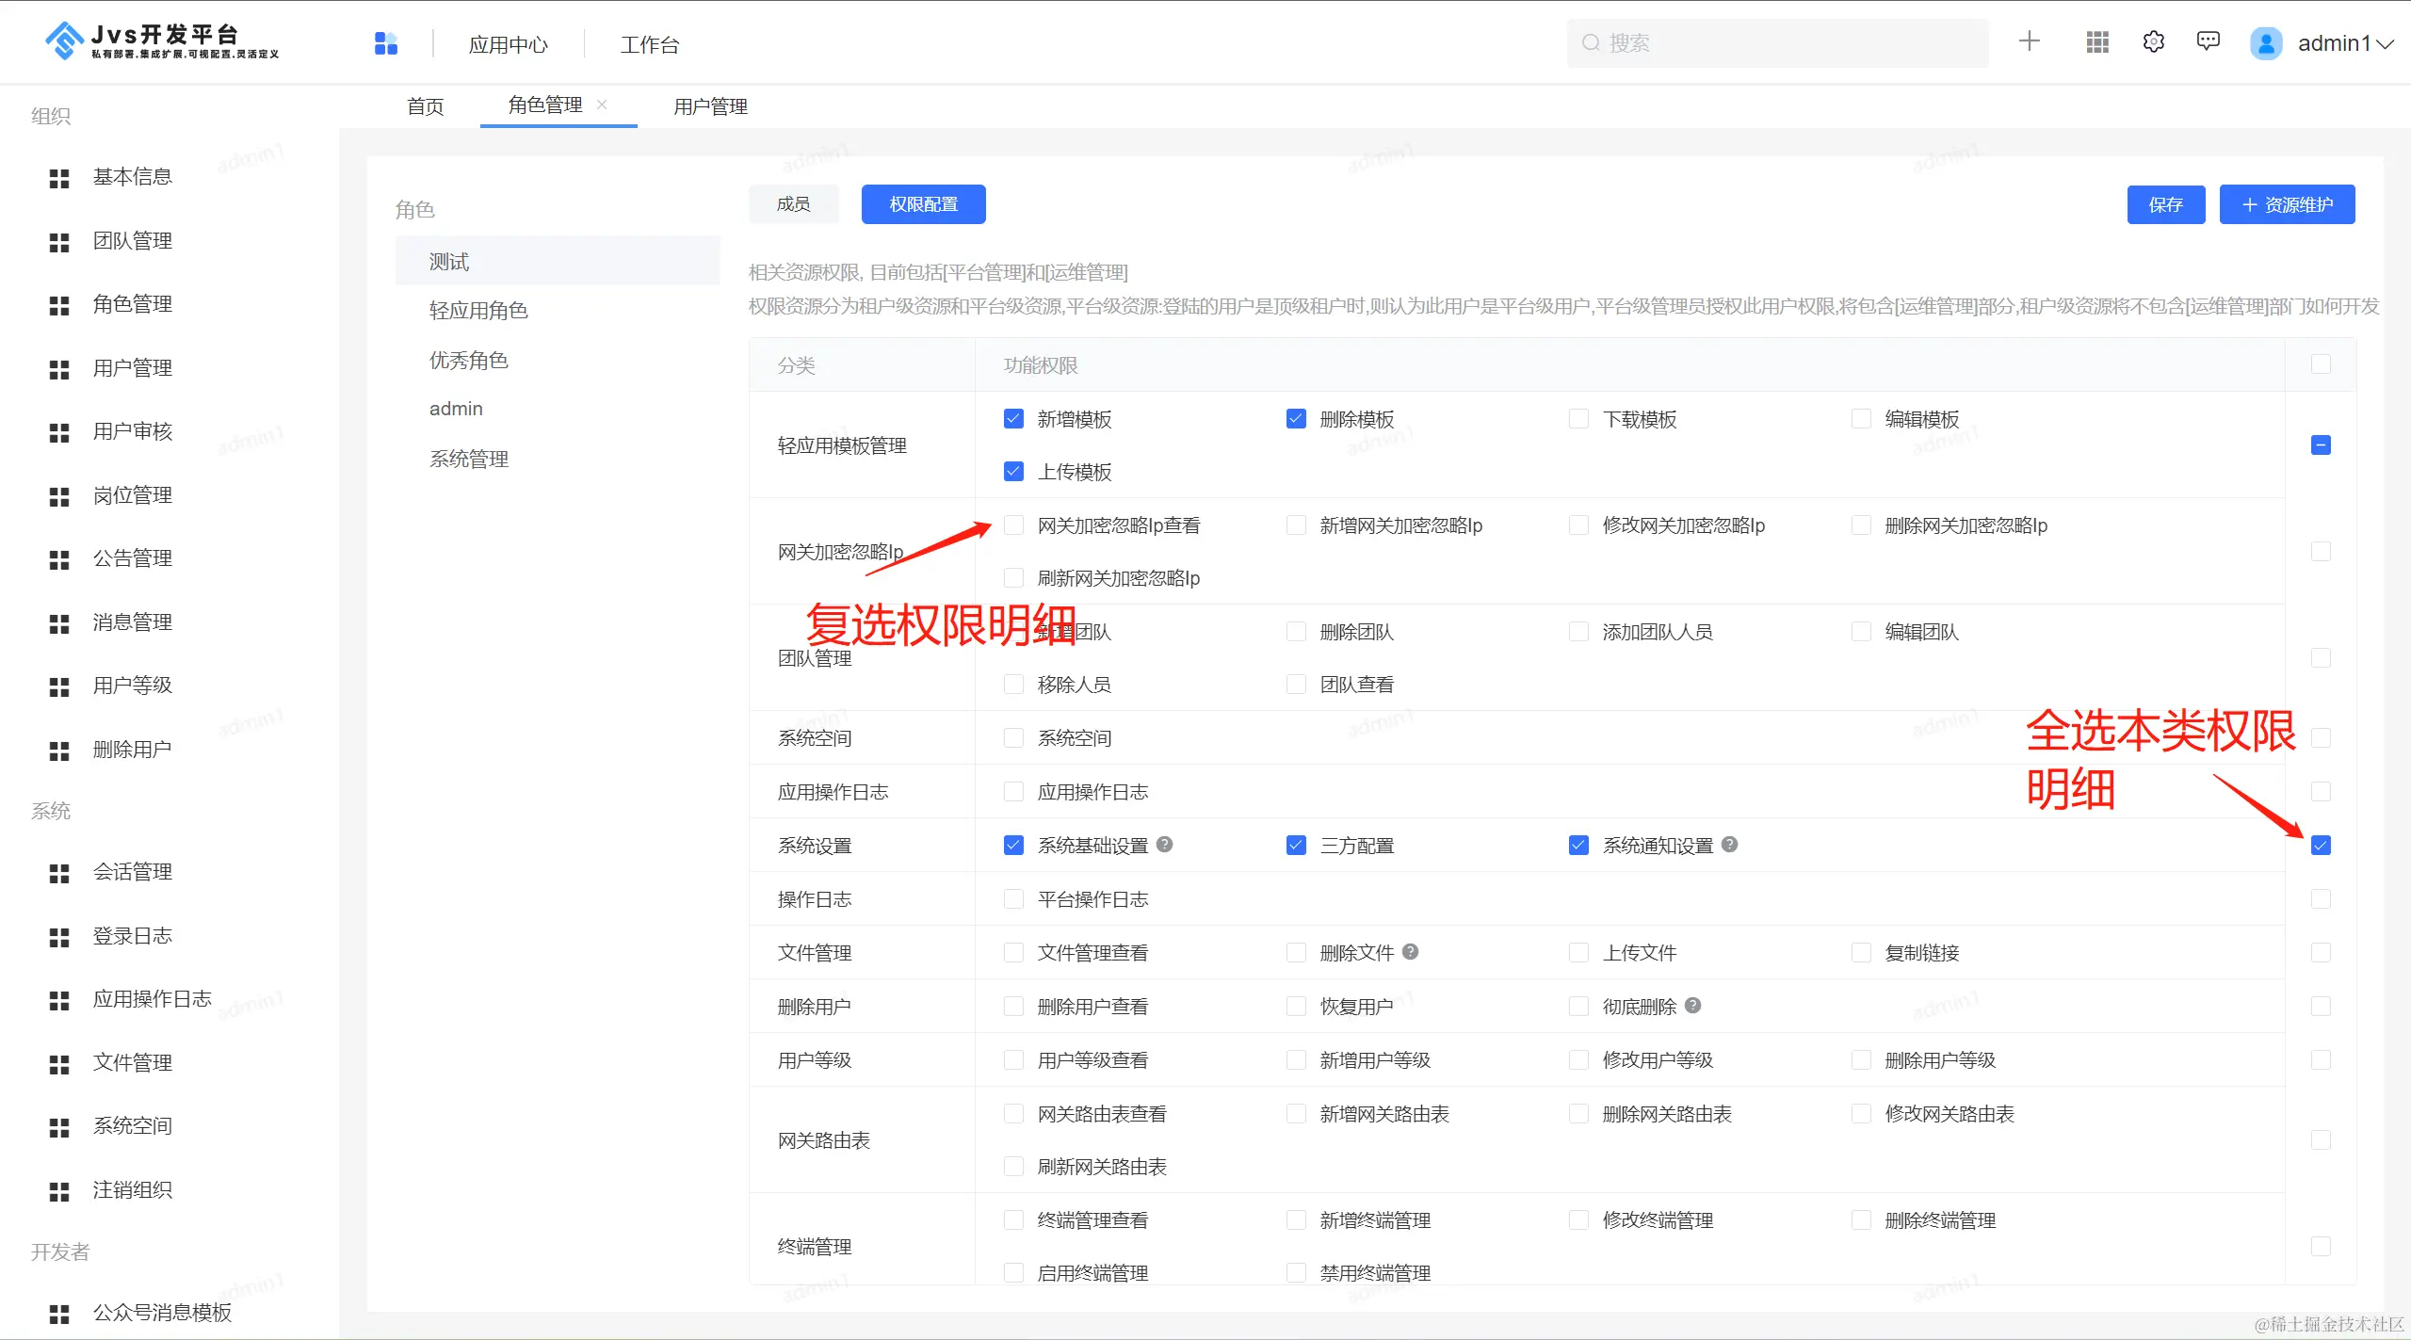Open the nine-dot grid menu icon
This screenshot has height=1340, width=2411.
(2097, 42)
